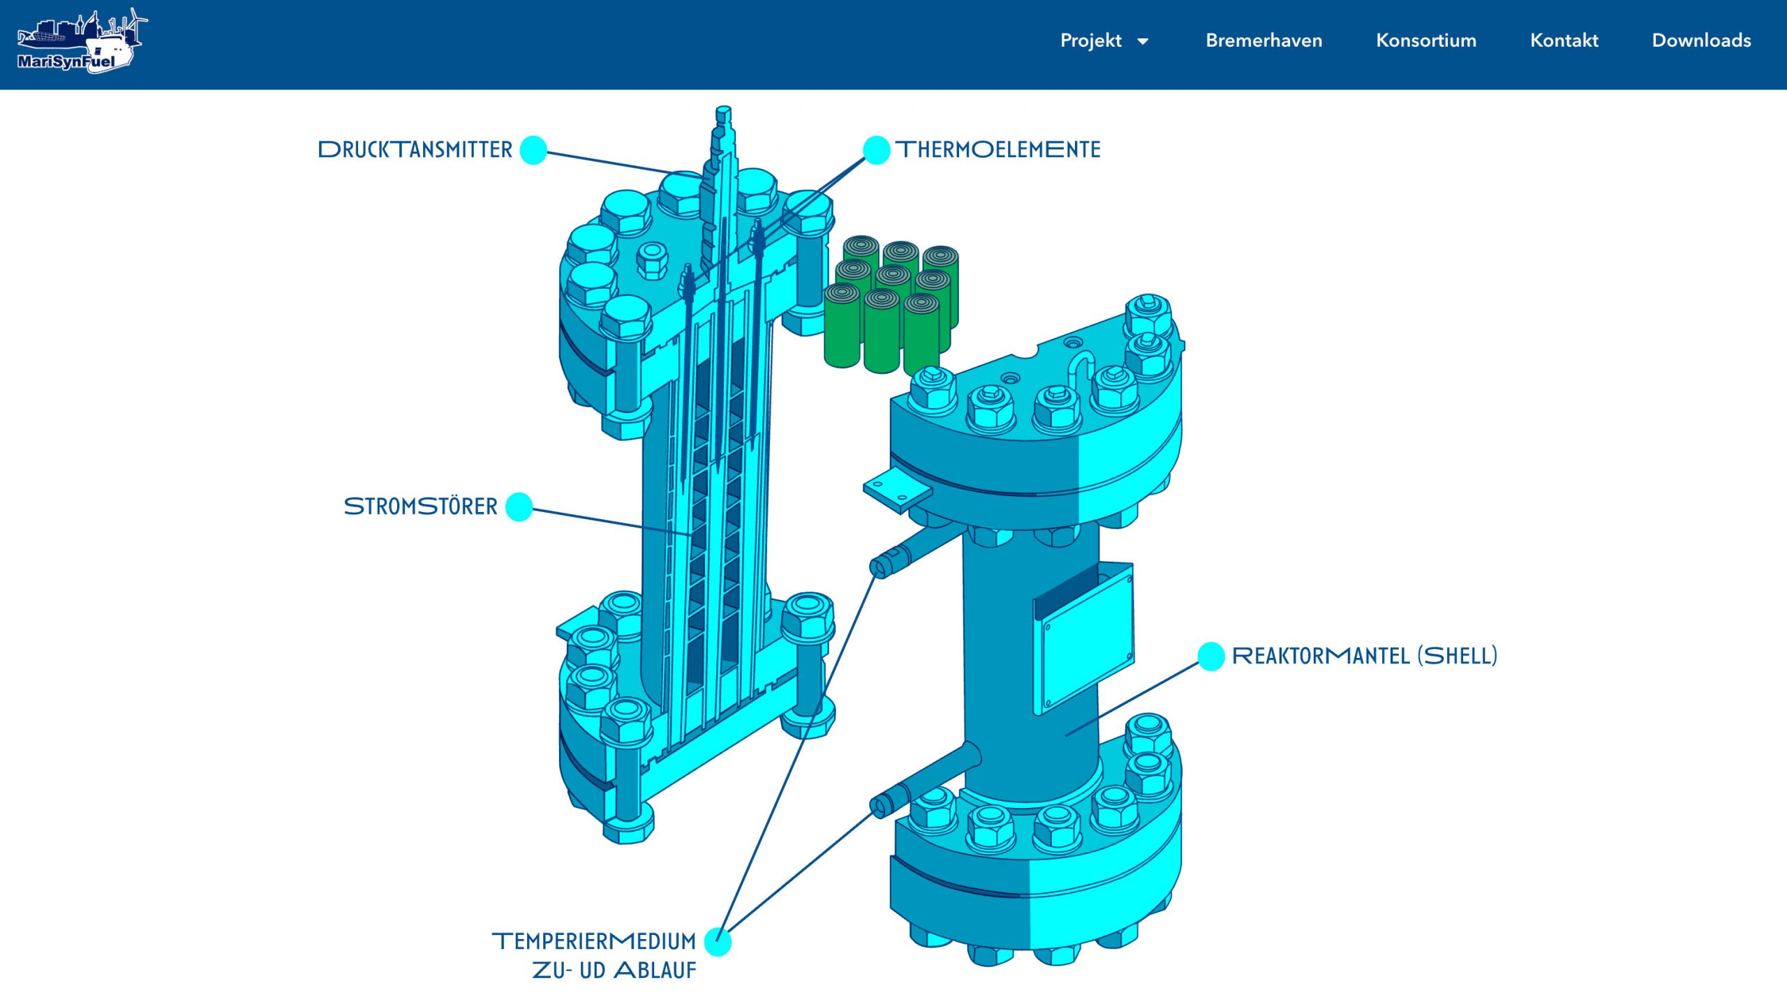This screenshot has width=1787, height=1004.
Task: Click the Temperiermedium label text
Action: [595, 941]
